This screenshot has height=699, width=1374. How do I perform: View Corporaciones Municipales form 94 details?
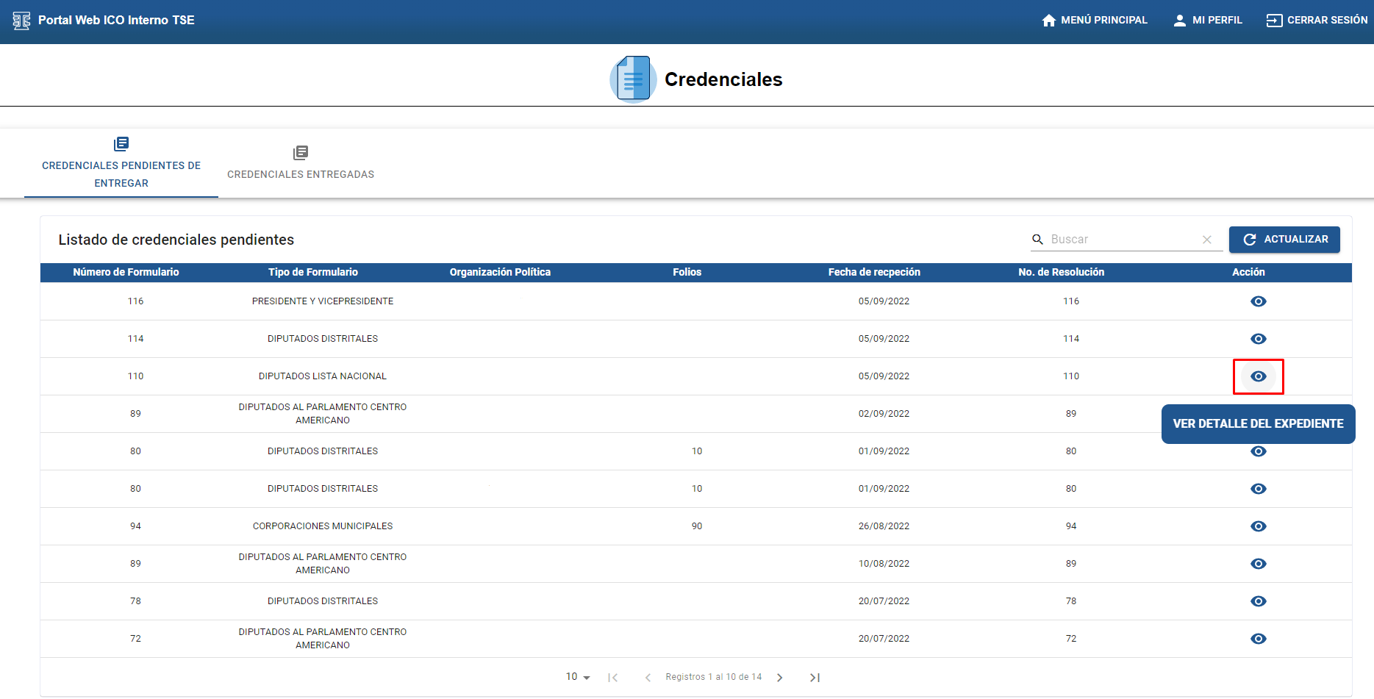[x=1258, y=526]
